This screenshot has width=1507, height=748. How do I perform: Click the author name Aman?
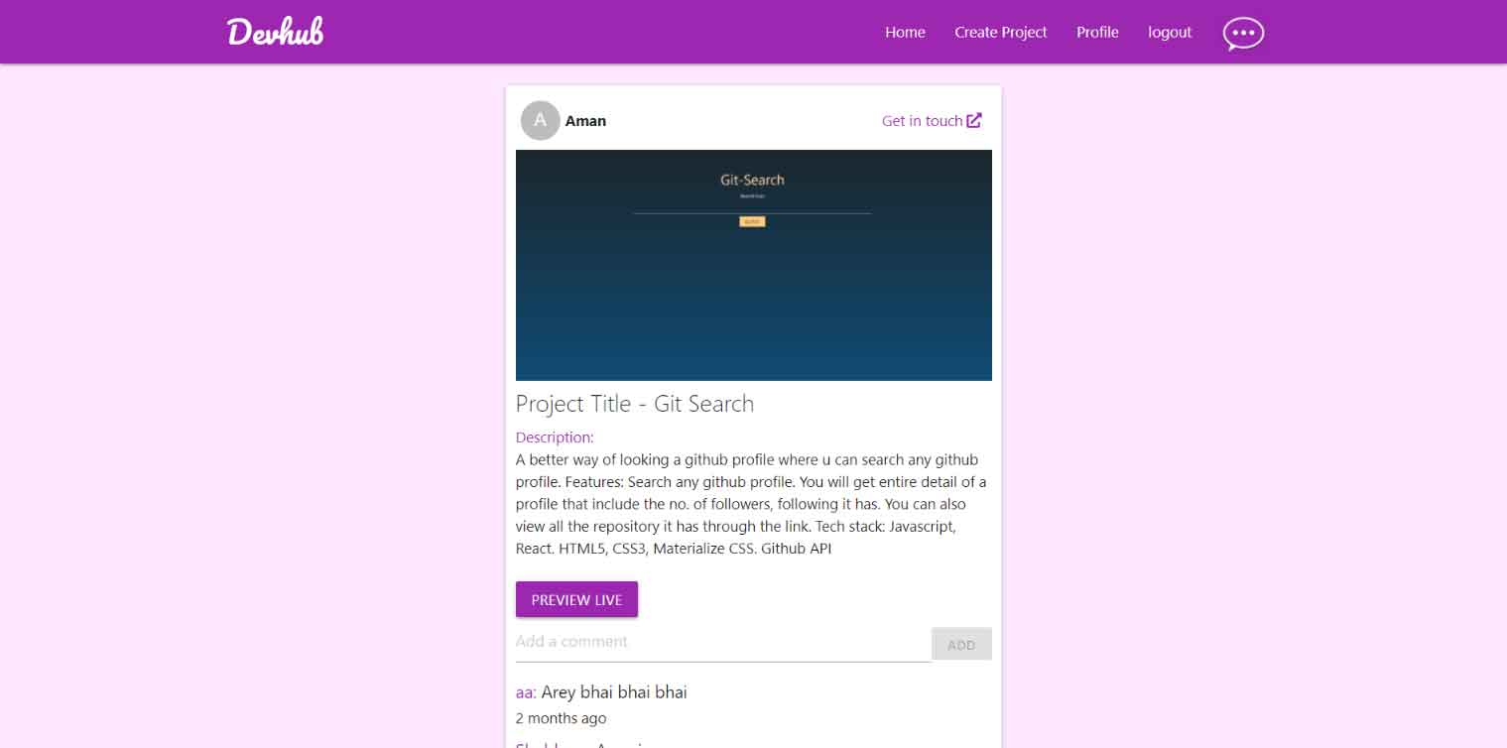585,121
